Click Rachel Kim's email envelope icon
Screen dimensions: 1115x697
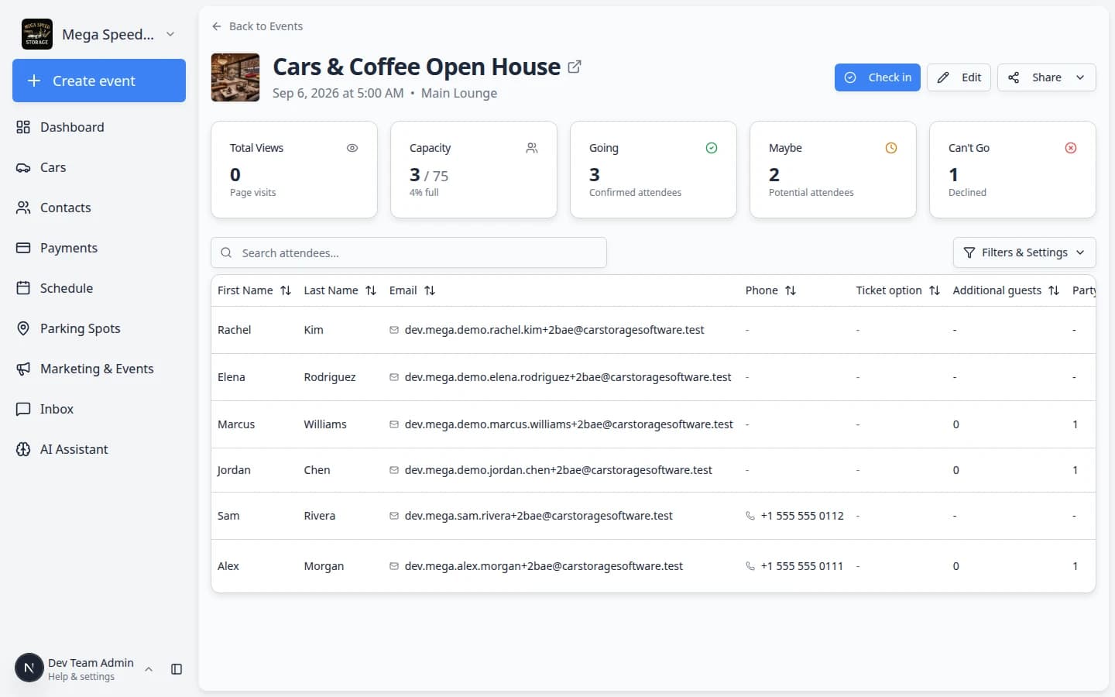[x=394, y=330]
